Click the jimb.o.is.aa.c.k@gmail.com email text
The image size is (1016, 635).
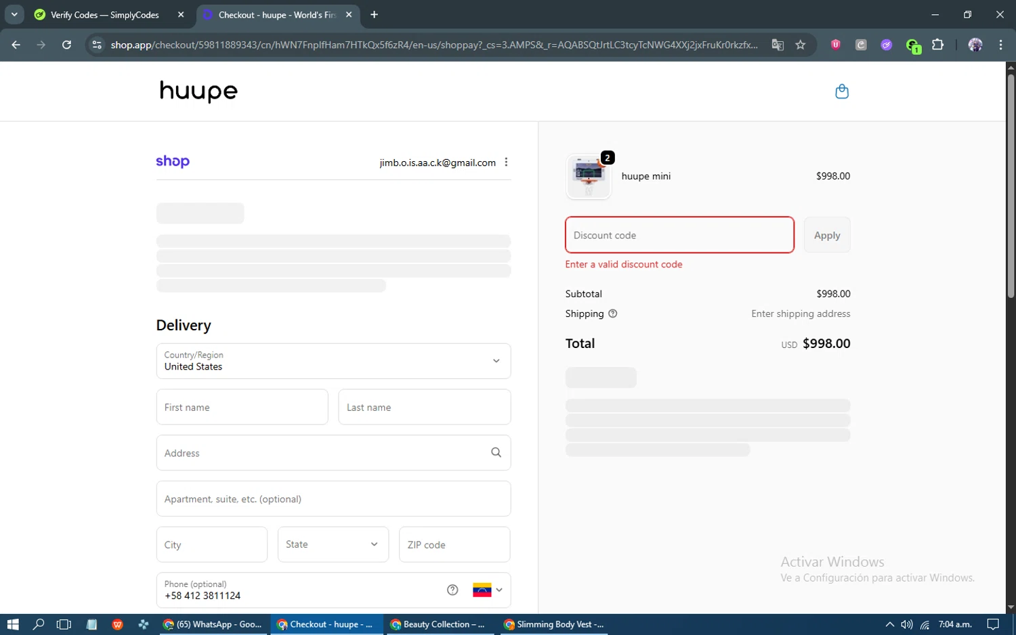pyautogui.click(x=438, y=162)
